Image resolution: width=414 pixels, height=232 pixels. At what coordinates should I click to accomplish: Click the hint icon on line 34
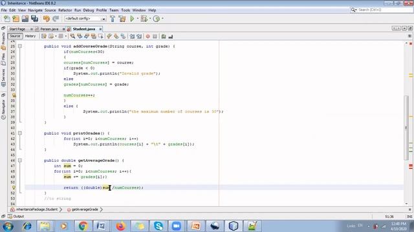[14, 95]
